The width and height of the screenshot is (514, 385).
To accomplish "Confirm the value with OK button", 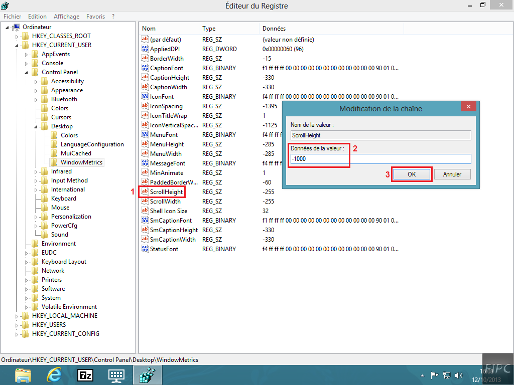I will (x=411, y=174).
